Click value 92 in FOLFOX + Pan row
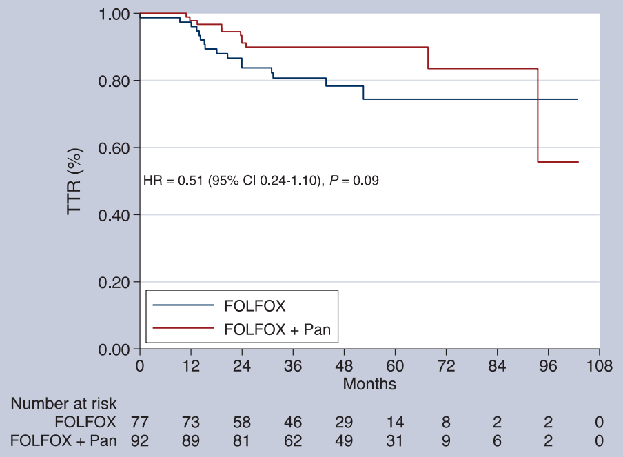The width and height of the screenshot is (623, 457). (140, 440)
